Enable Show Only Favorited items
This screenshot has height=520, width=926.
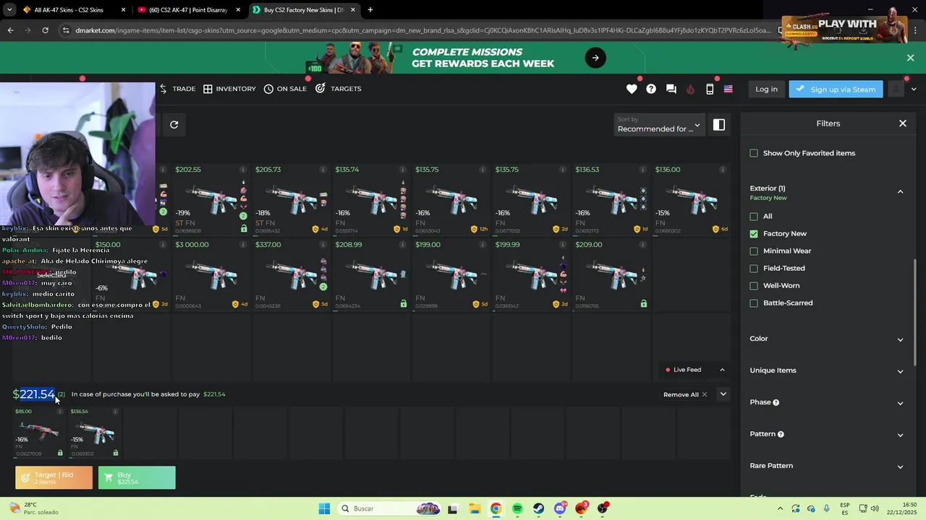click(x=754, y=153)
